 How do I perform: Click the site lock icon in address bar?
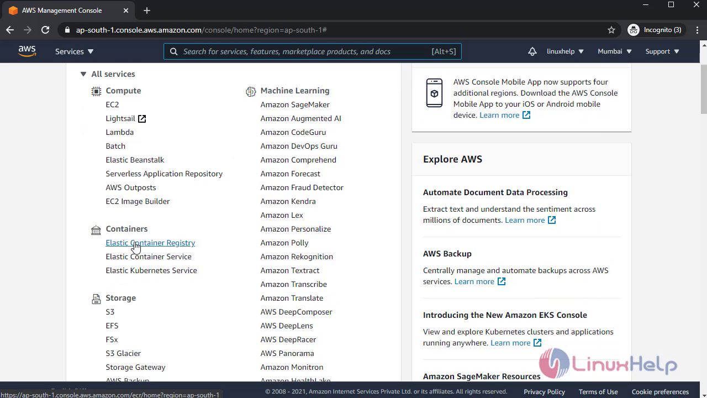(67, 30)
